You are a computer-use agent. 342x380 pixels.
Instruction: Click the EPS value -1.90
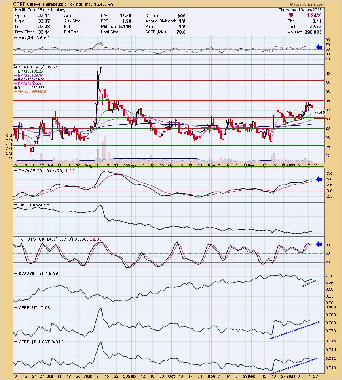point(126,21)
